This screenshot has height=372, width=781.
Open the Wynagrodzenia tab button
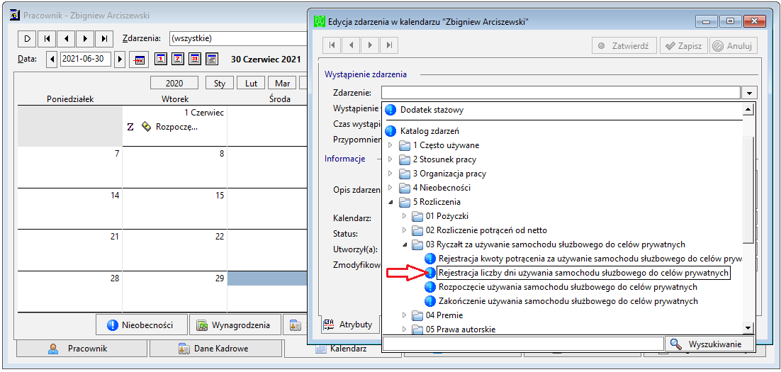pos(234,325)
